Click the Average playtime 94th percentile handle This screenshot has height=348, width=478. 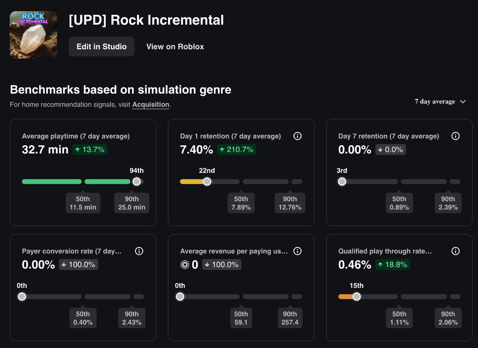(137, 181)
